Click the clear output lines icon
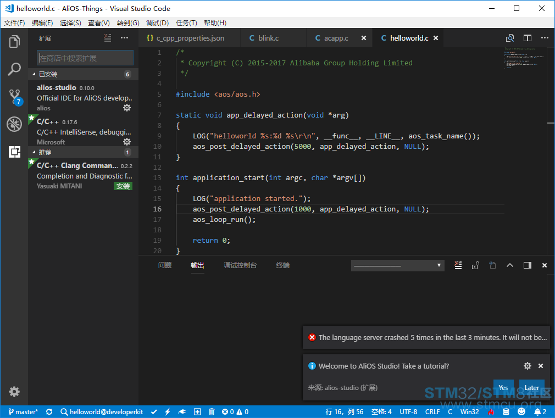555x418 pixels. [x=458, y=265]
